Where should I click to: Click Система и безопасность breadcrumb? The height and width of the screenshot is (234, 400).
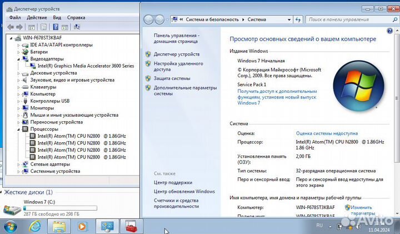click(x=212, y=19)
